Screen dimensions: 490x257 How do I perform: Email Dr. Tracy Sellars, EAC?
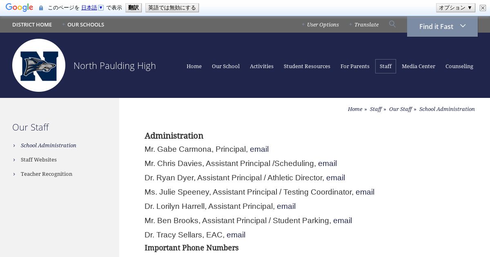coord(236,235)
